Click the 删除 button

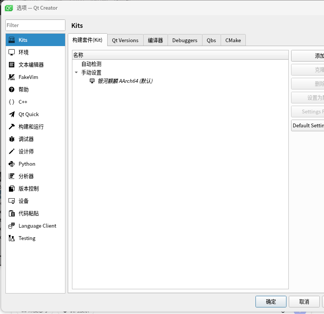[x=308, y=84]
